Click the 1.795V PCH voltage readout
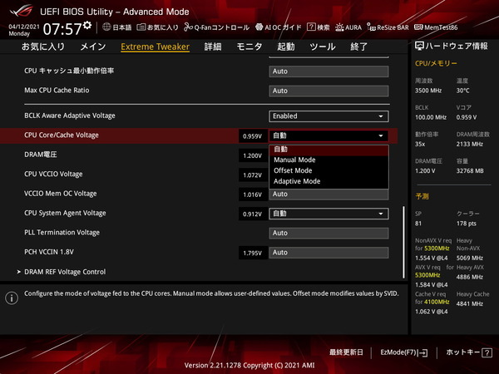This screenshot has height=374, width=499. tap(252, 253)
